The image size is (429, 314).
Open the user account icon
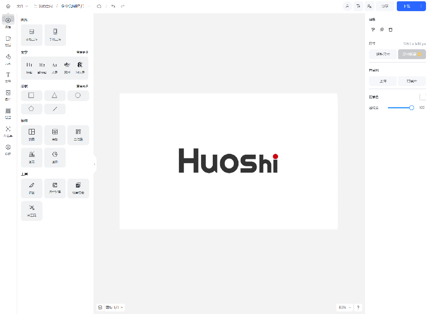tap(347, 6)
